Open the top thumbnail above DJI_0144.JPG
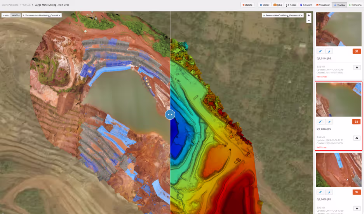This screenshot has width=364, height=214. pyautogui.click(x=338, y=29)
